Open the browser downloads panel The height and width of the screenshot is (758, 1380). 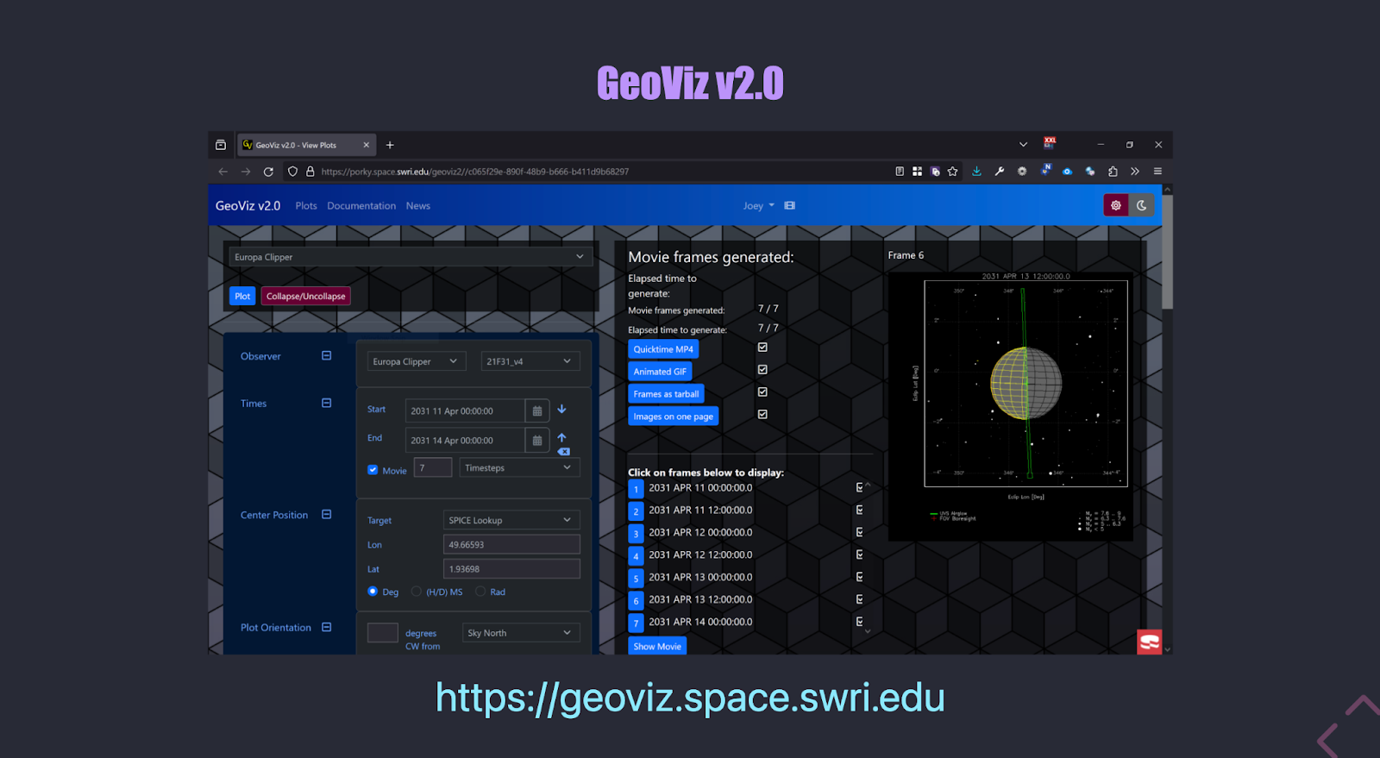click(976, 172)
